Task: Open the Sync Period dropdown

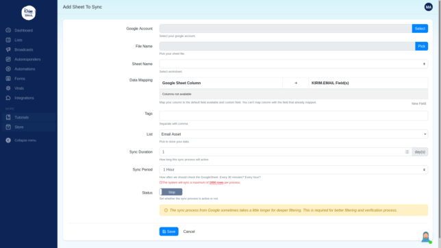Action: tap(294, 169)
